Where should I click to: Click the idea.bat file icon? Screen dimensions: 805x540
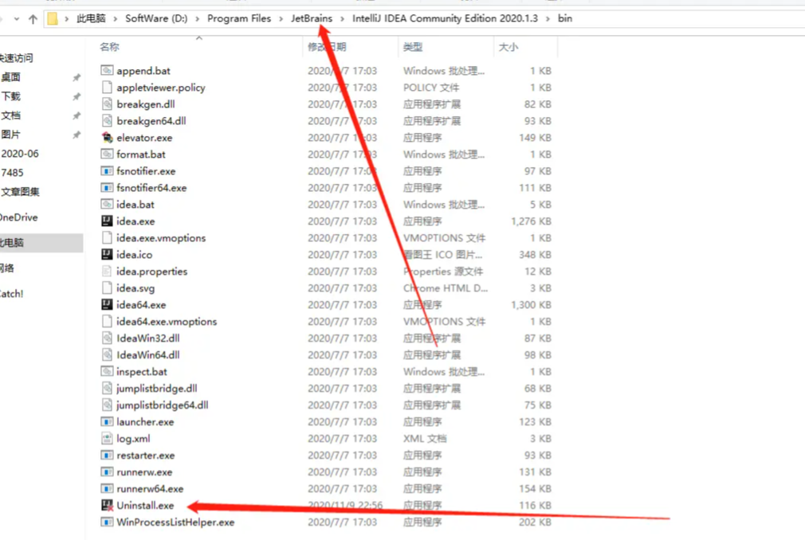pos(107,204)
